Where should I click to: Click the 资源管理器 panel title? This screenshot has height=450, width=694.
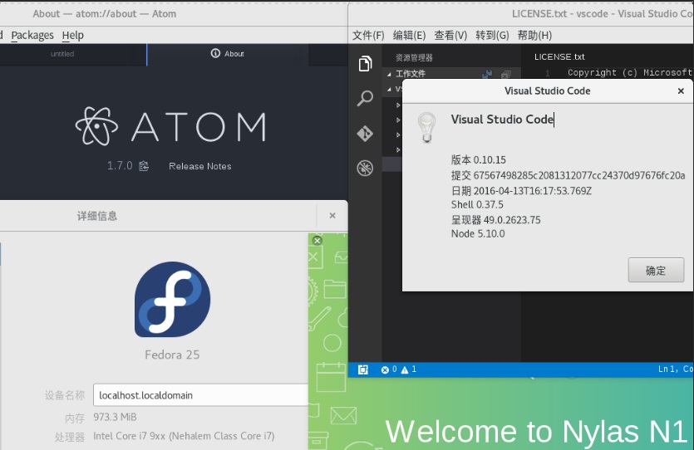[414, 57]
